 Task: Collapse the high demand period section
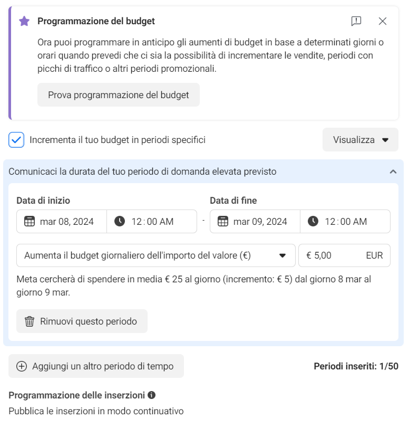(393, 172)
